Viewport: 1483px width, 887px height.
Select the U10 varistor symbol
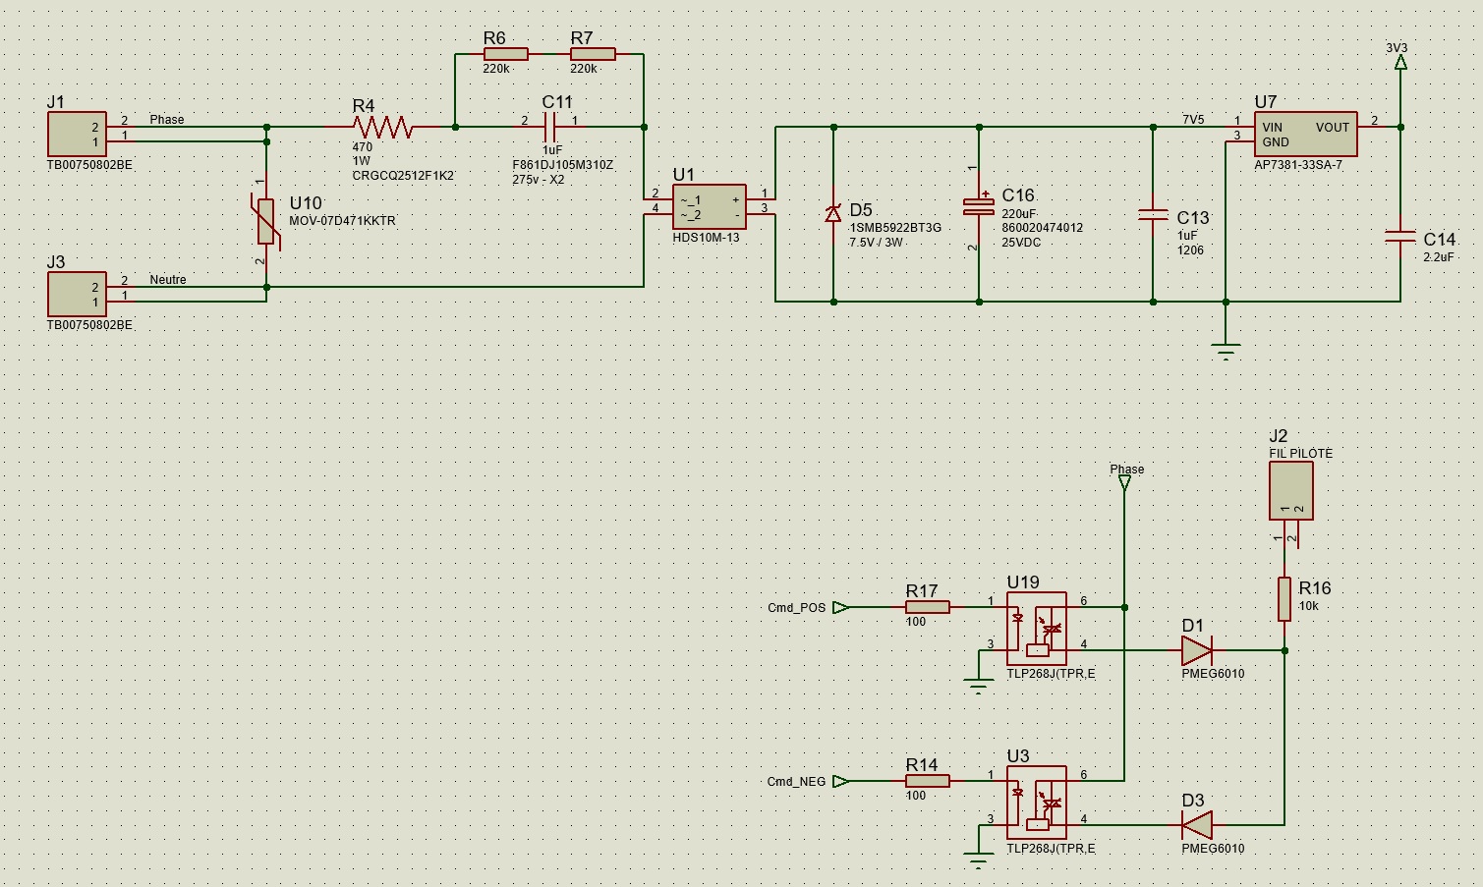click(x=265, y=220)
